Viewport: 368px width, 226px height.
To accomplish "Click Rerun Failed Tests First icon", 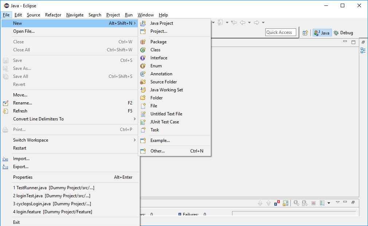I will click(305, 203).
